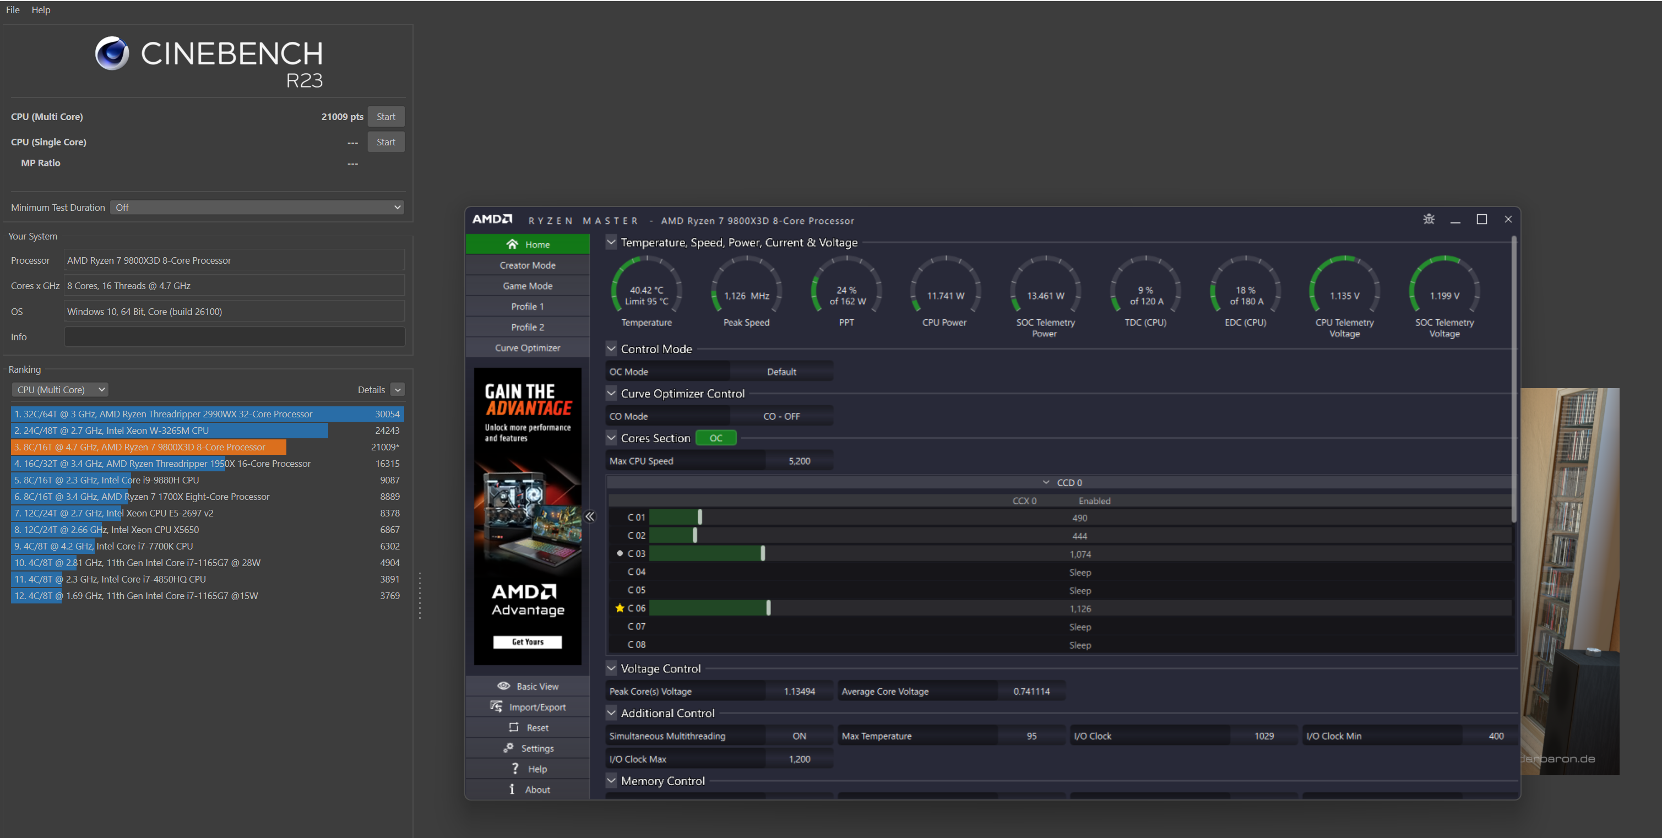Open the Cinebench Help menu
Screen dimensions: 1662x838
(41, 10)
